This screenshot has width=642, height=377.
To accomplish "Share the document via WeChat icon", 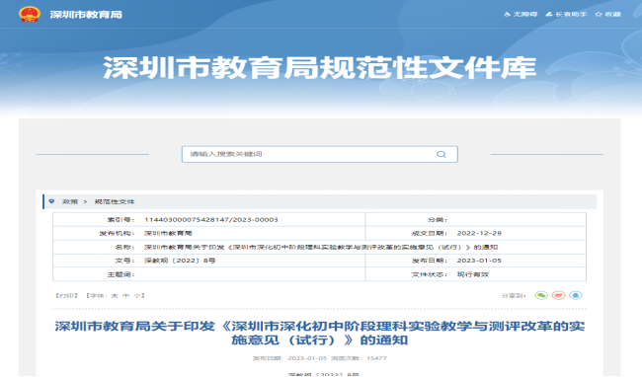I will coord(541,295).
